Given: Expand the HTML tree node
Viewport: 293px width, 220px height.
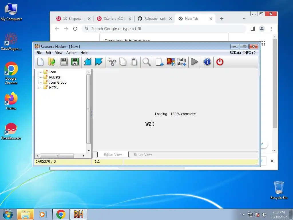Looking at the screenshot, I should [x=39, y=88].
